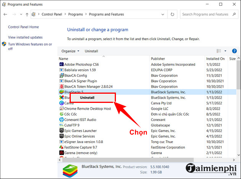241x179 pixels.
Task: Click Programs in the breadcrumb
Action: (75, 14)
